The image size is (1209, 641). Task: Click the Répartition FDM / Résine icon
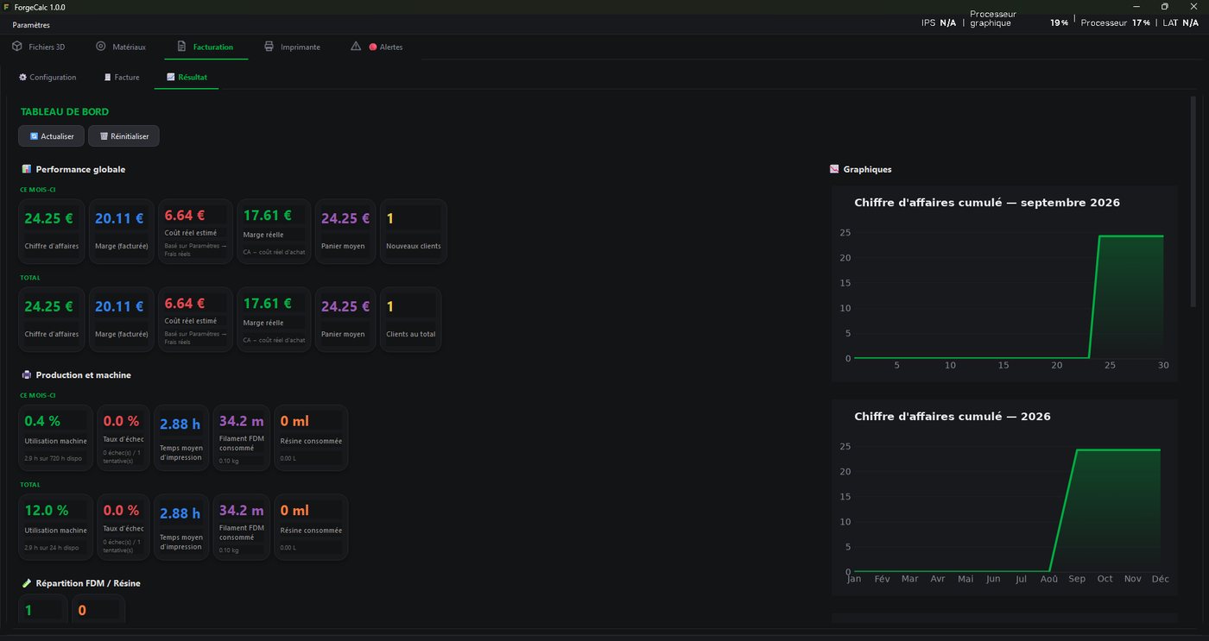coord(27,583)
